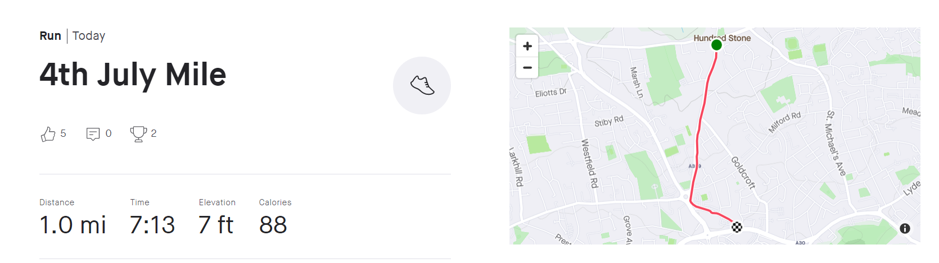Click the running shoe activity icon
The width and height of the screenshot is (939, 263).
point(422,85)
